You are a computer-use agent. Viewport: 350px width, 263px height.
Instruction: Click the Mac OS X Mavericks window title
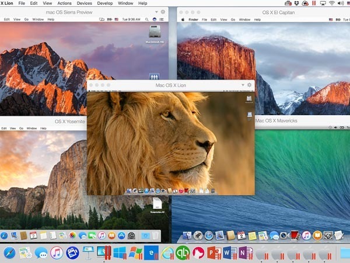click(x=276, y=121)
